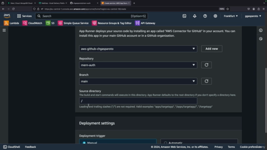Open the Simple Queue Service shortcut
267x150 pixels.
coord(73,23)
